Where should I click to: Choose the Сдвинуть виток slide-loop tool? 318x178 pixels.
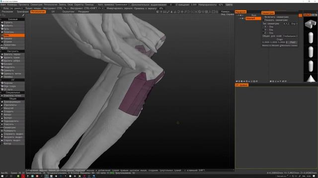point(12,74)
